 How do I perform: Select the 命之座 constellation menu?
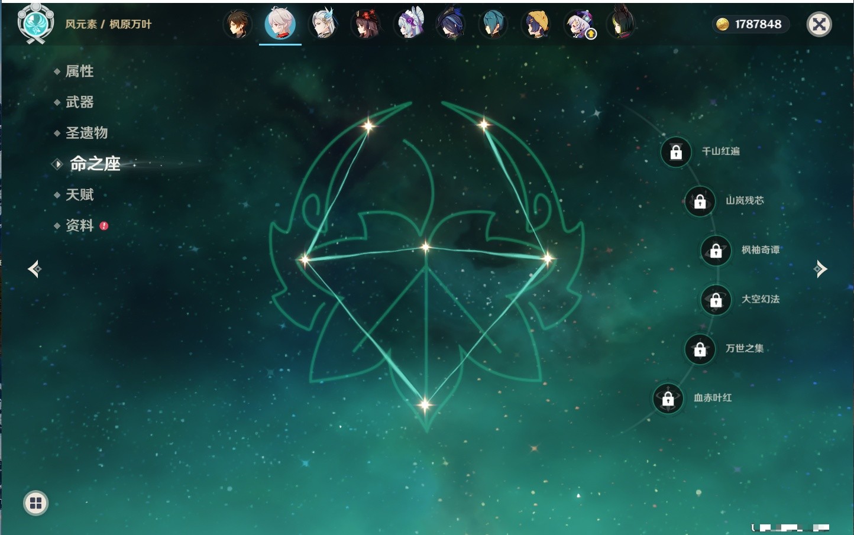pos(95,164)
